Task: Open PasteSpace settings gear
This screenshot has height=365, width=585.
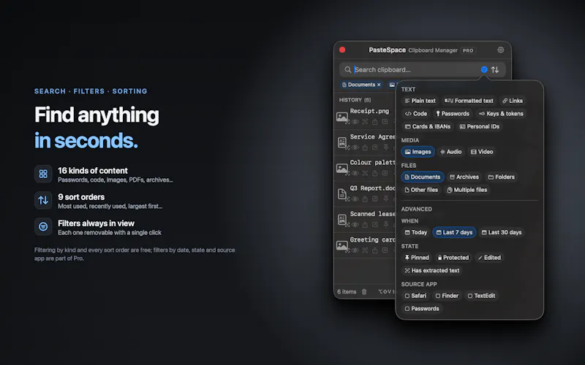Action: coord(501,50)
